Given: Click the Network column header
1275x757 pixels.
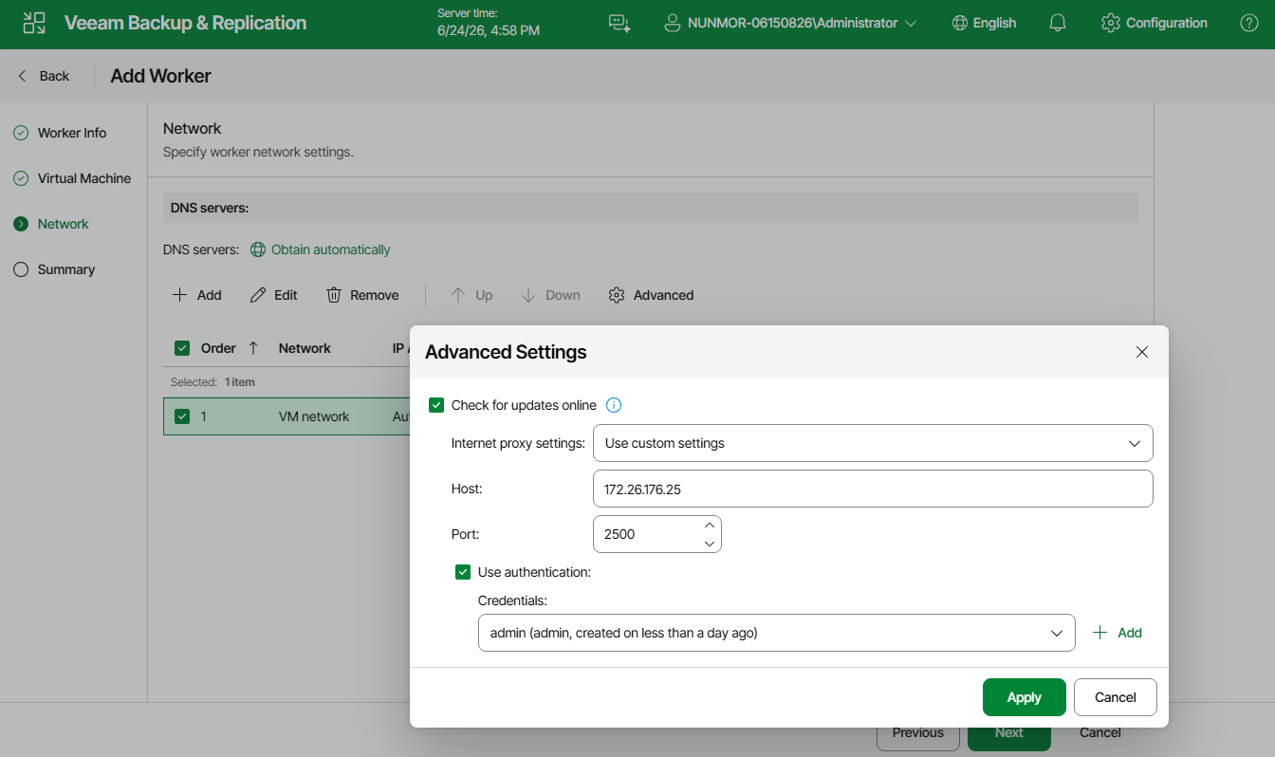Looking at the screenshot, I should tap(305, 348).
